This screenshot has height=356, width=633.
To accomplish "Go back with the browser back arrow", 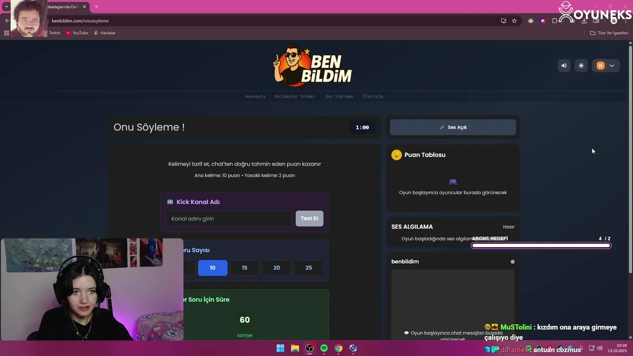I will click(x=6, y=21).
